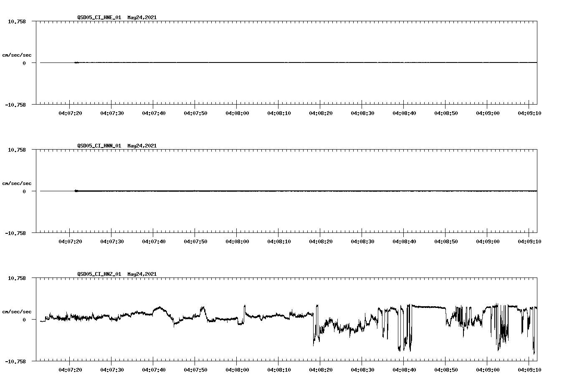Select the cm/sec/sec axis label on bottom plot
Image resolution: width=567 pixels, height=385 pixels.
coord(17,311)
